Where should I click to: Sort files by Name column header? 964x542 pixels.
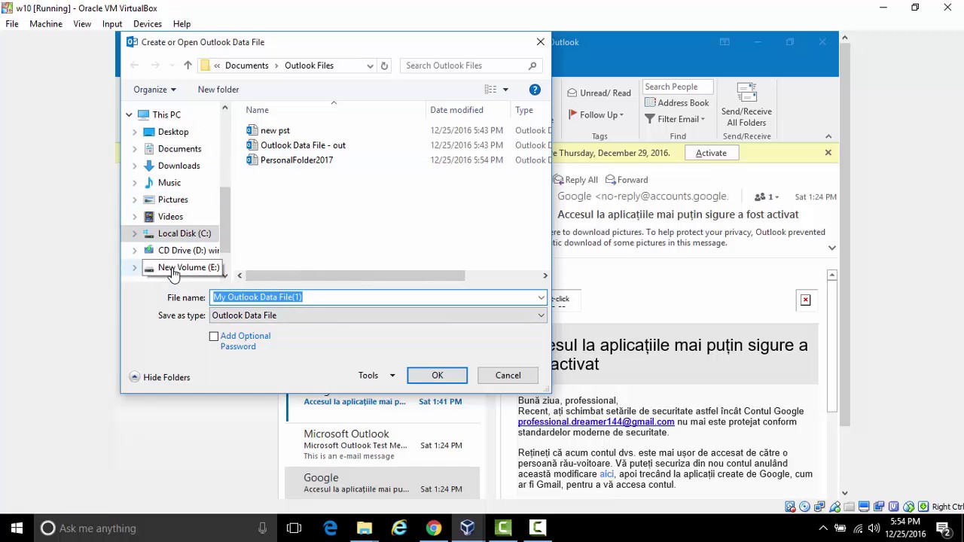point(258,110)
